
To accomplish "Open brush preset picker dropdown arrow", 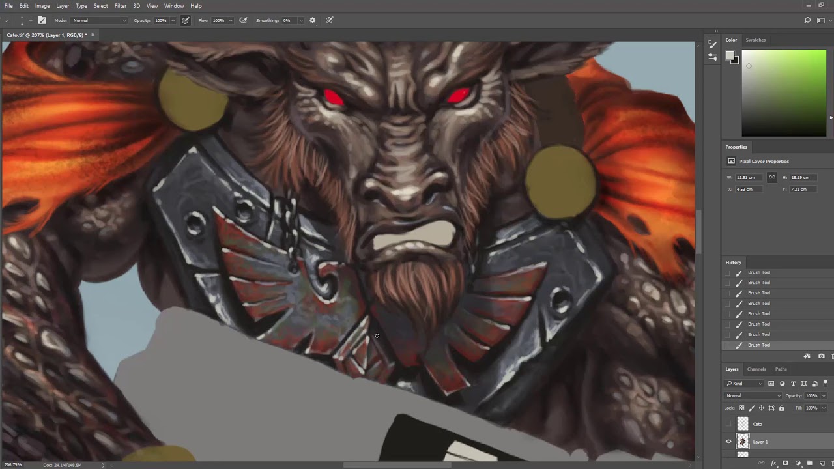I will [30, 21].
